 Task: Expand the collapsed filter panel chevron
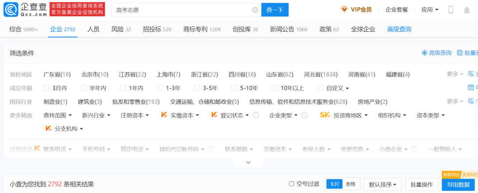[x=248, y=163]
